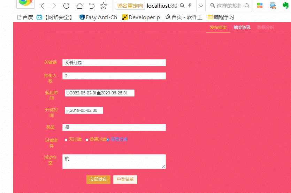The width and height of the screenshot is (291, 193).
Task: Click the clock icon in 开奖时间 field
Action: pyautogui.click(x=68, y=112)
